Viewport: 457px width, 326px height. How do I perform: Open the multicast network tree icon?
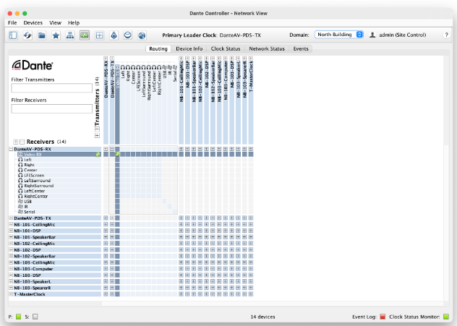pyautogui.click(x=70, y=35)
